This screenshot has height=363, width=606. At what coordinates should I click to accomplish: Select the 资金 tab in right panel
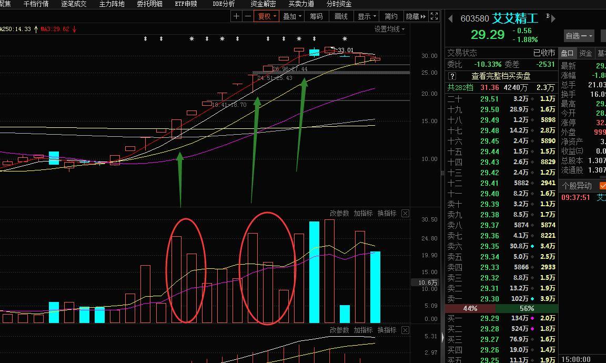585,53
